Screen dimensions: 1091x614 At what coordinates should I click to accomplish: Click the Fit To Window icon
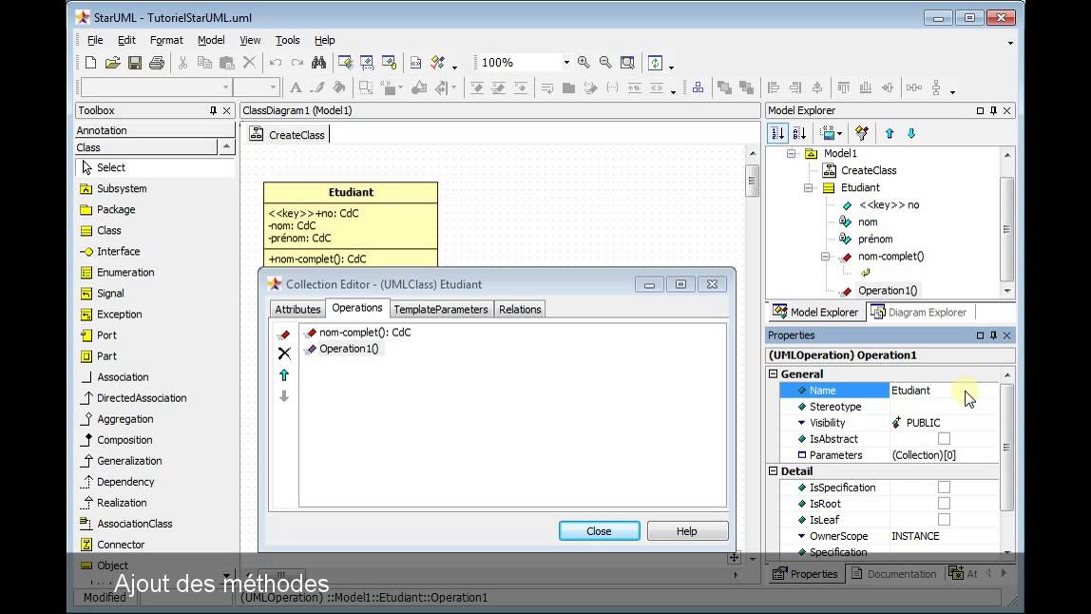click(x=627, y=63)
